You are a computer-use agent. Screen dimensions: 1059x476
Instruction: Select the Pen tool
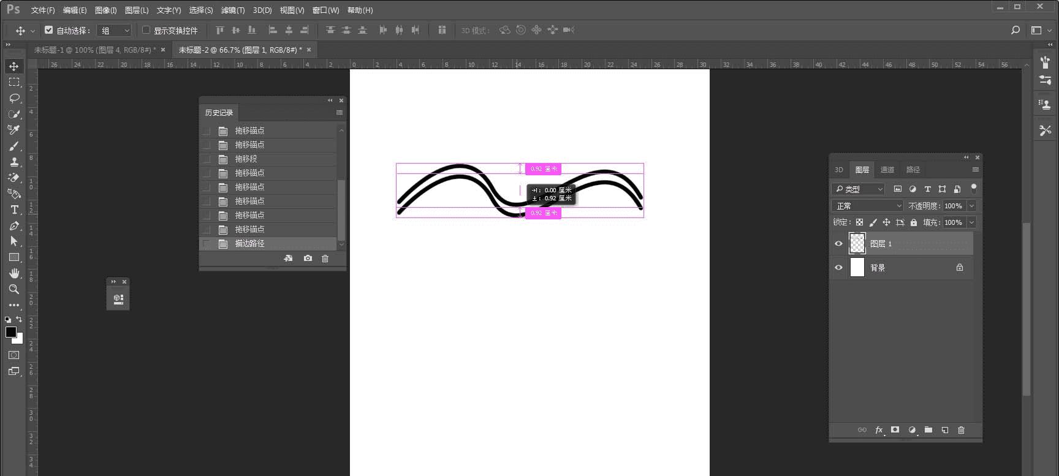click(14, 225)
